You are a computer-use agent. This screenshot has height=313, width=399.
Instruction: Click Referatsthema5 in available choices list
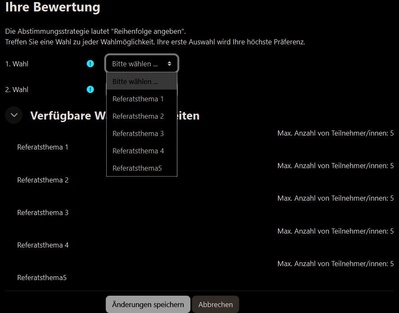tap(42, 278)
